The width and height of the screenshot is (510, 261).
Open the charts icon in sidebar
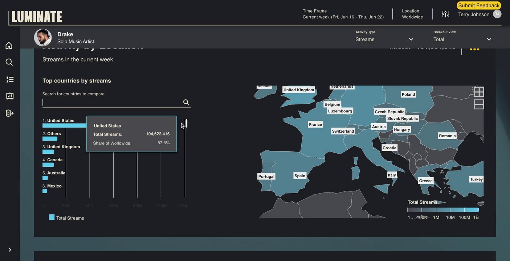10,96
